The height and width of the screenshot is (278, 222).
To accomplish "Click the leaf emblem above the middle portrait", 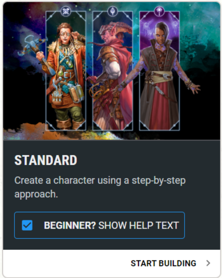I will tap(113, 11).
